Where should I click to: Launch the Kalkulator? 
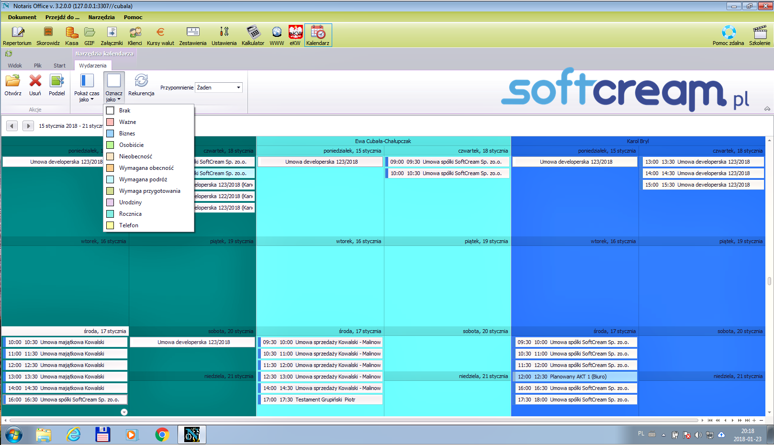(253, 36)
